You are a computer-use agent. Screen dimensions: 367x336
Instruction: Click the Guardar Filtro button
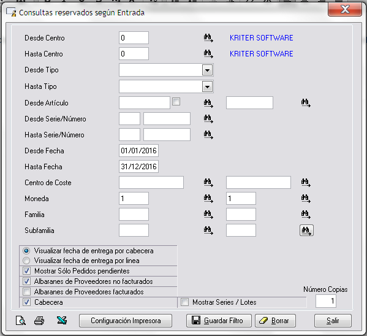click(x=219, y=321)
